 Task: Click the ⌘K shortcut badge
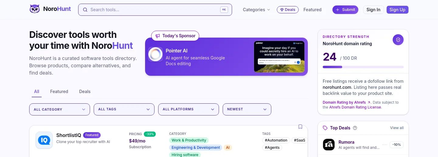224,10
